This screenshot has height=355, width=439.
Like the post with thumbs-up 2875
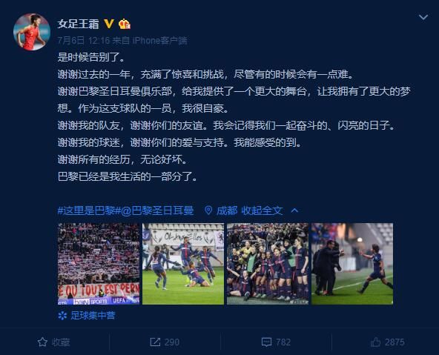pyautogui.click(x=388, y=342)
